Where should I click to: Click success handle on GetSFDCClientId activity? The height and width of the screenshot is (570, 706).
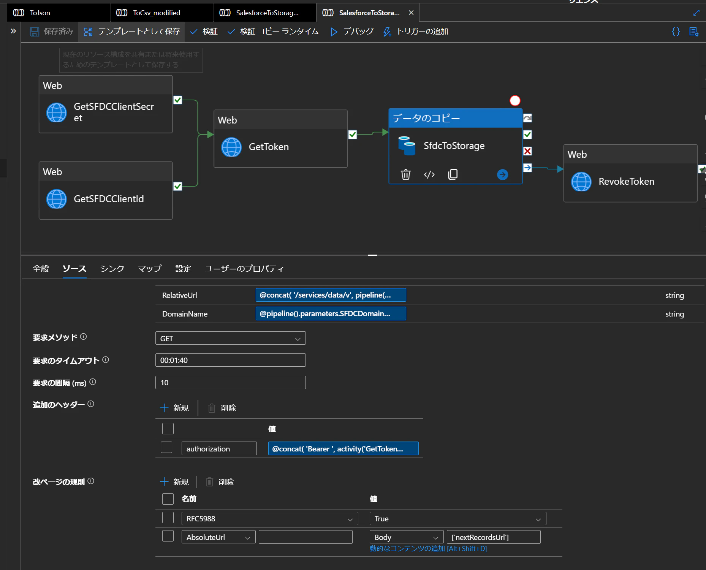point(177,186)
